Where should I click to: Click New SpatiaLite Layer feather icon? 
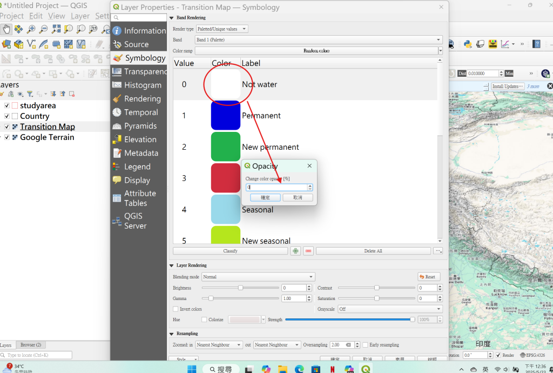click(43, 44)
